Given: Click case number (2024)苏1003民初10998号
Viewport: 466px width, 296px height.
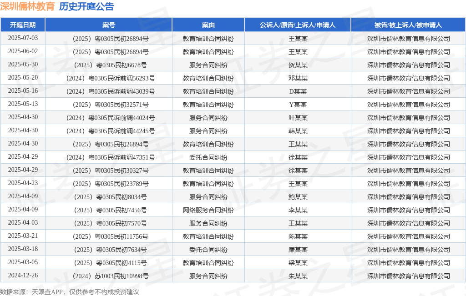Looking at the screenshot, I should [x=111, y=276].
